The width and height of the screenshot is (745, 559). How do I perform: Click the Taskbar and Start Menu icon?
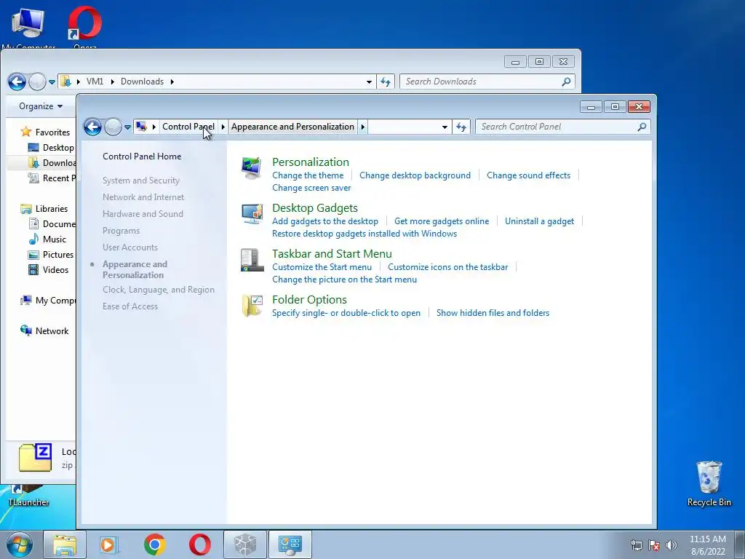[252, 260]
